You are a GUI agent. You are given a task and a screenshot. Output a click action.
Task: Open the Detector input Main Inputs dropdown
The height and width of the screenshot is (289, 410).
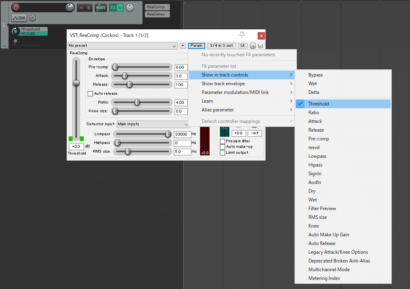click(153, 124)
